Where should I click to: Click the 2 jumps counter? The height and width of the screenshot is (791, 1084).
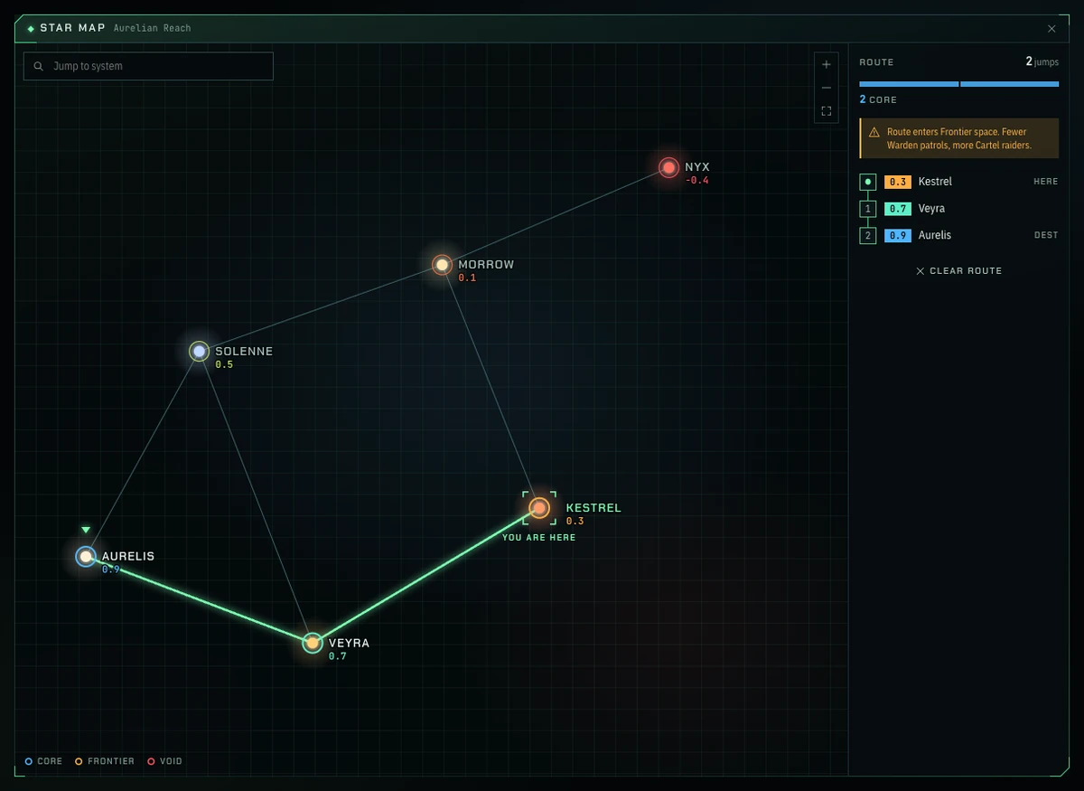pyautogui.click(x=1042, y=62)
